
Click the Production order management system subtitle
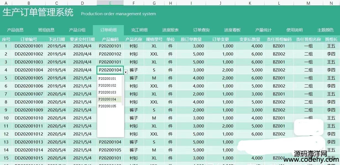coord(118,14)
